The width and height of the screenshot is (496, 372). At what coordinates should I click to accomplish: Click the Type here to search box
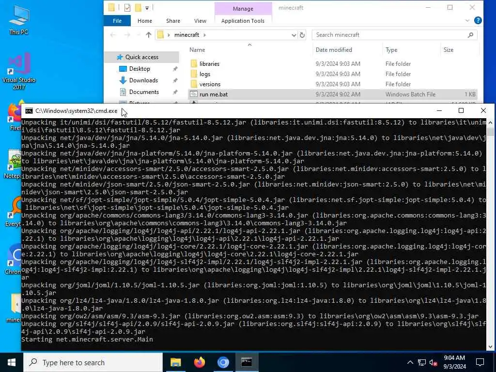pos(93,362)
